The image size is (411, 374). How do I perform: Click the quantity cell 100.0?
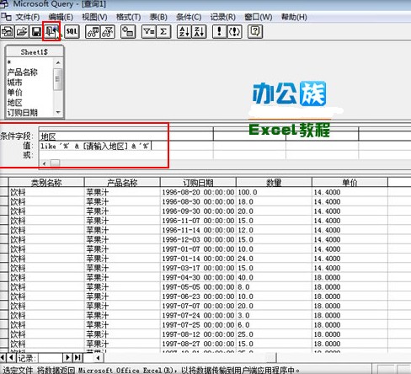tap(274, 192)
